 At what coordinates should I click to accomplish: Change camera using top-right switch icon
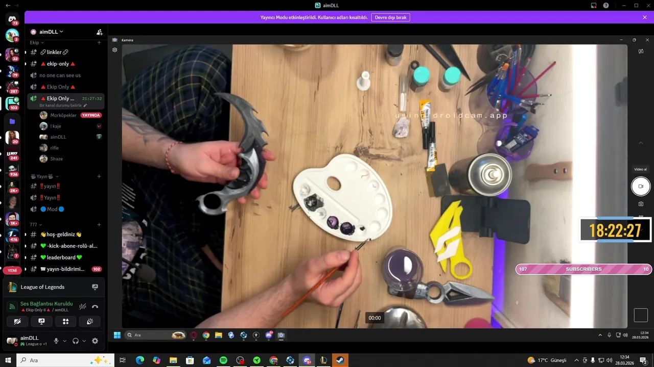(x=641, y=51)
